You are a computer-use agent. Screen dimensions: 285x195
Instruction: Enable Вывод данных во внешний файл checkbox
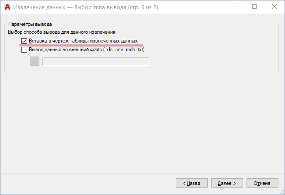(24, 50)
